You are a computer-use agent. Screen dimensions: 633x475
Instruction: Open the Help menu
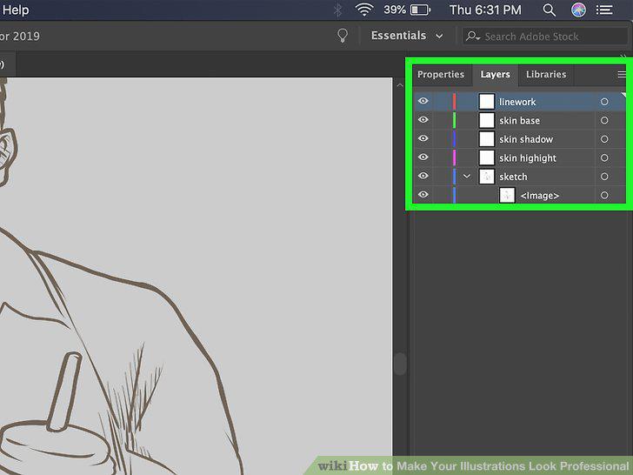click(16, 10)
